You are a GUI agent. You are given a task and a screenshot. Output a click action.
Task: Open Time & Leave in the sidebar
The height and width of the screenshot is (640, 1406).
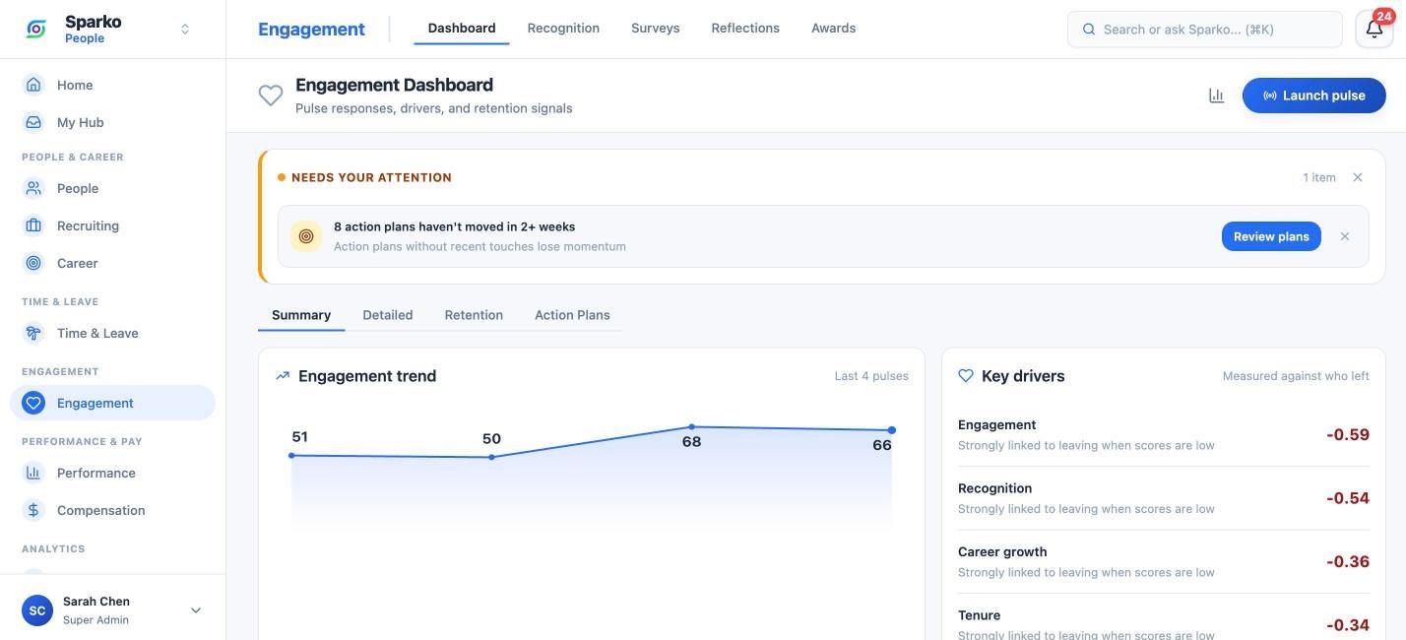click(112, 333)
